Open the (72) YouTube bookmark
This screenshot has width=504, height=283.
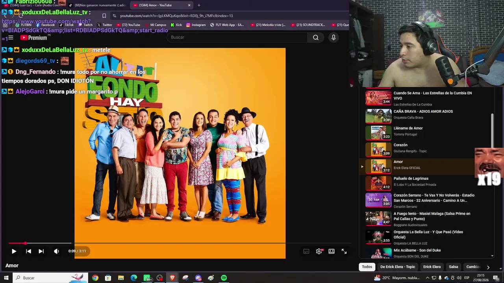click(128, 25)
